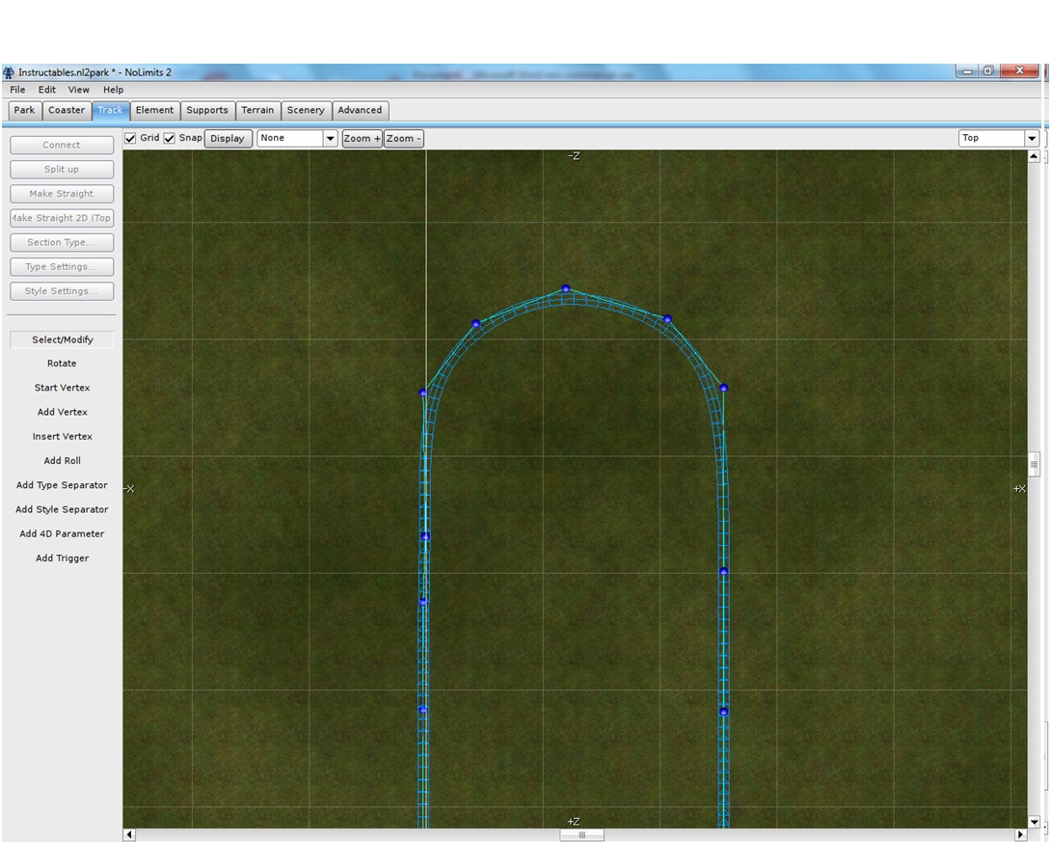The image size is (1051, 842).
Task: Click the vertex at the curve's apex
Action: (x=566, y=288)
